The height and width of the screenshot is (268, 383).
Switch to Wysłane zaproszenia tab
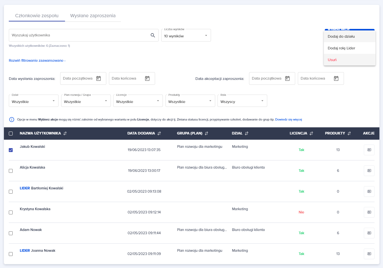click(93, 16)
